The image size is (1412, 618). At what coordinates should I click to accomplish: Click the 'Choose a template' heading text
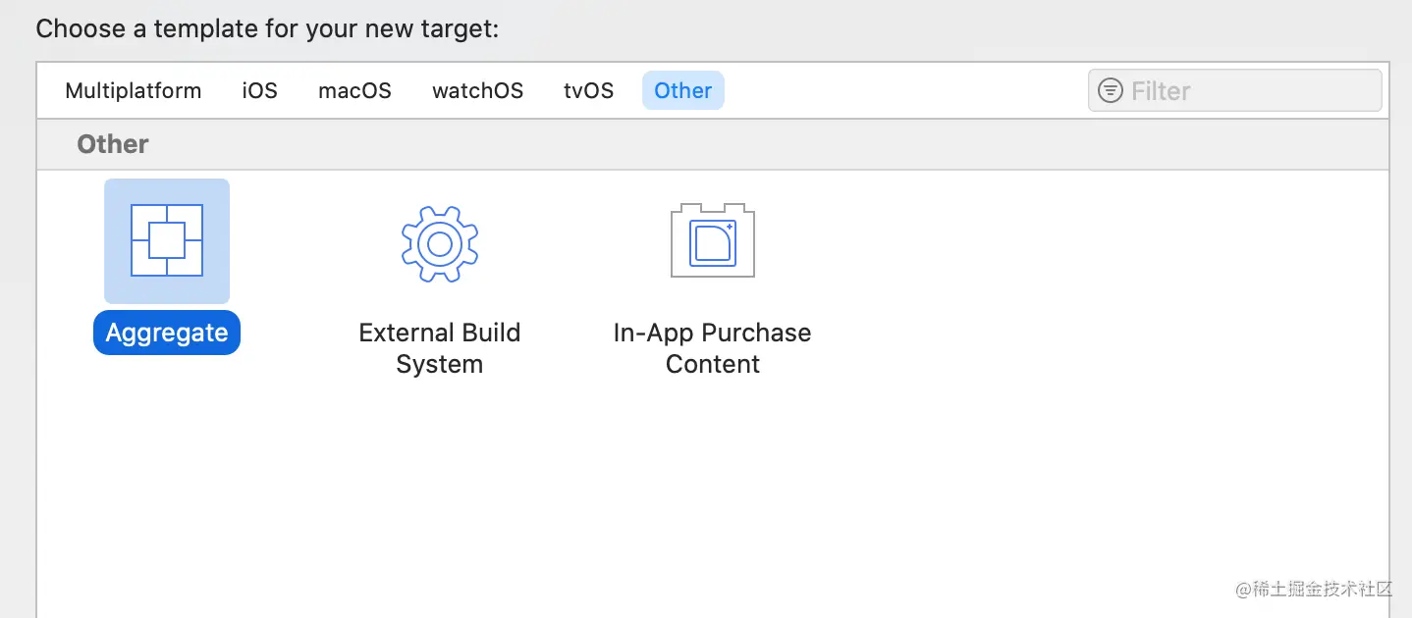click(267, 28)
